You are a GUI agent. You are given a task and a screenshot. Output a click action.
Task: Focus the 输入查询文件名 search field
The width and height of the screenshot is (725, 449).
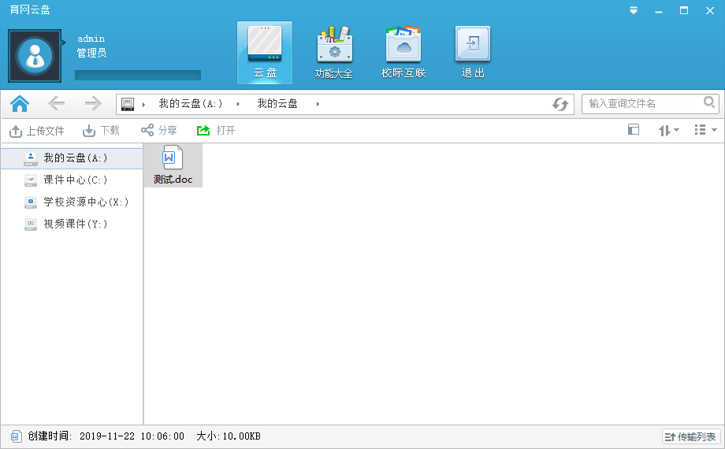tap(641, 103)
